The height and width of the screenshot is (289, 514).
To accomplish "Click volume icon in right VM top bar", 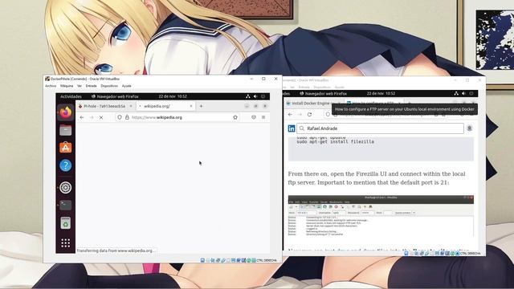I will [463, 94].
